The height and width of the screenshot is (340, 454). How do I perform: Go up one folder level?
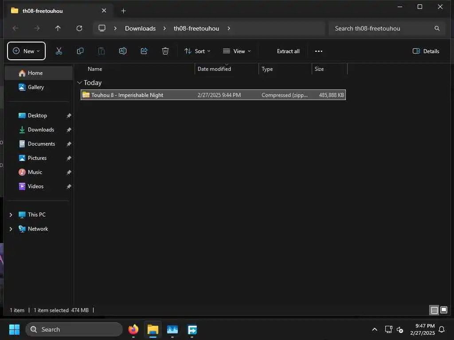pyautogui.click(x=58, y=28)
